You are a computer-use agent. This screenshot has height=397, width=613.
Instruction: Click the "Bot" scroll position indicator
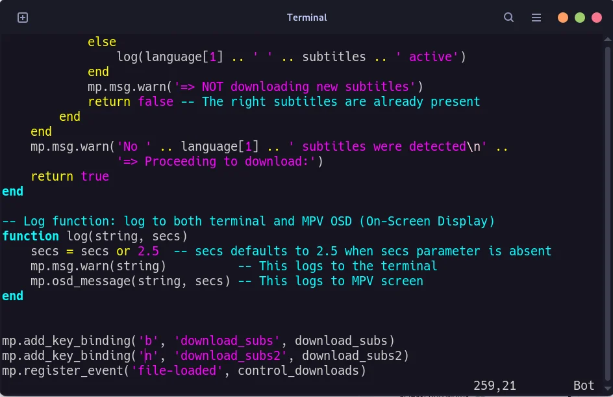584,386
